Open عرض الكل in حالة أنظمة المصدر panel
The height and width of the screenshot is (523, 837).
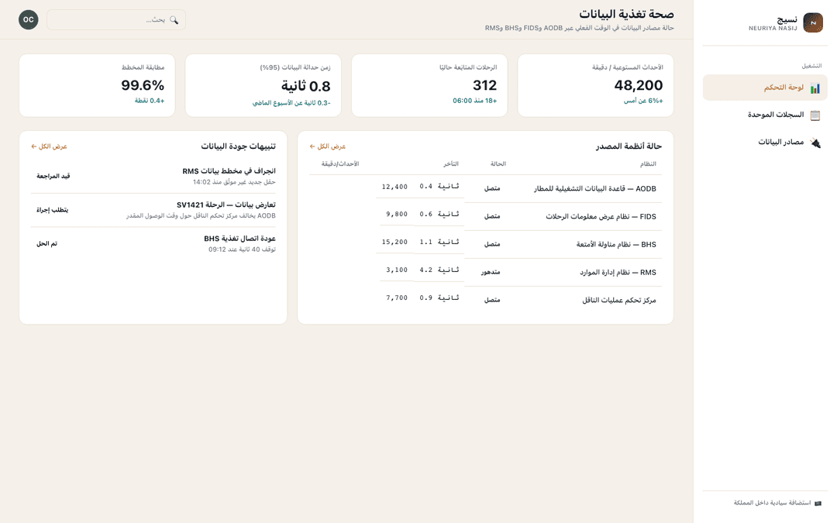tap(328, 146)
